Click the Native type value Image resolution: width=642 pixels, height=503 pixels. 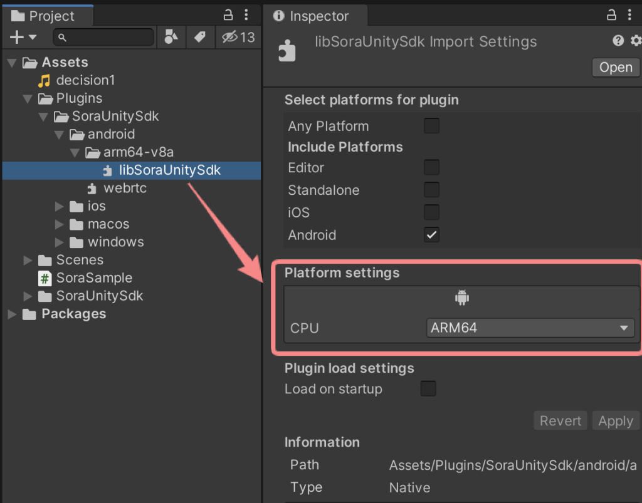(409, 487)
